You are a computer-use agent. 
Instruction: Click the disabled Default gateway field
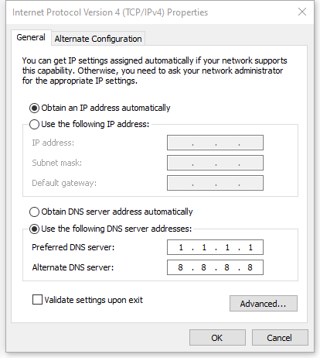pos(215,183)
